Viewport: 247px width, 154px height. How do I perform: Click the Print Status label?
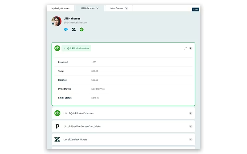click(x=65, y=89)
